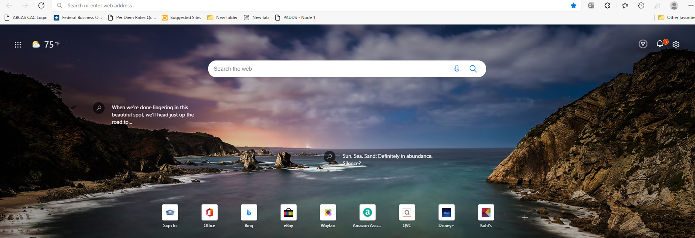Image resolution: width=695 pixels, height=238 pixels.
Task: Open the user profile avatar
Action: tap(674, 6)
